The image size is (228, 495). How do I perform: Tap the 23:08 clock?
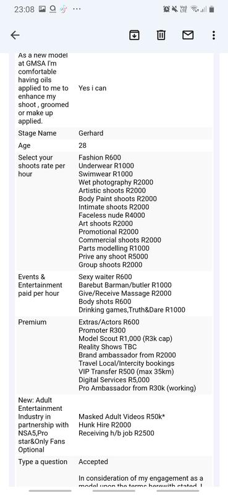[x=24, y=9]
